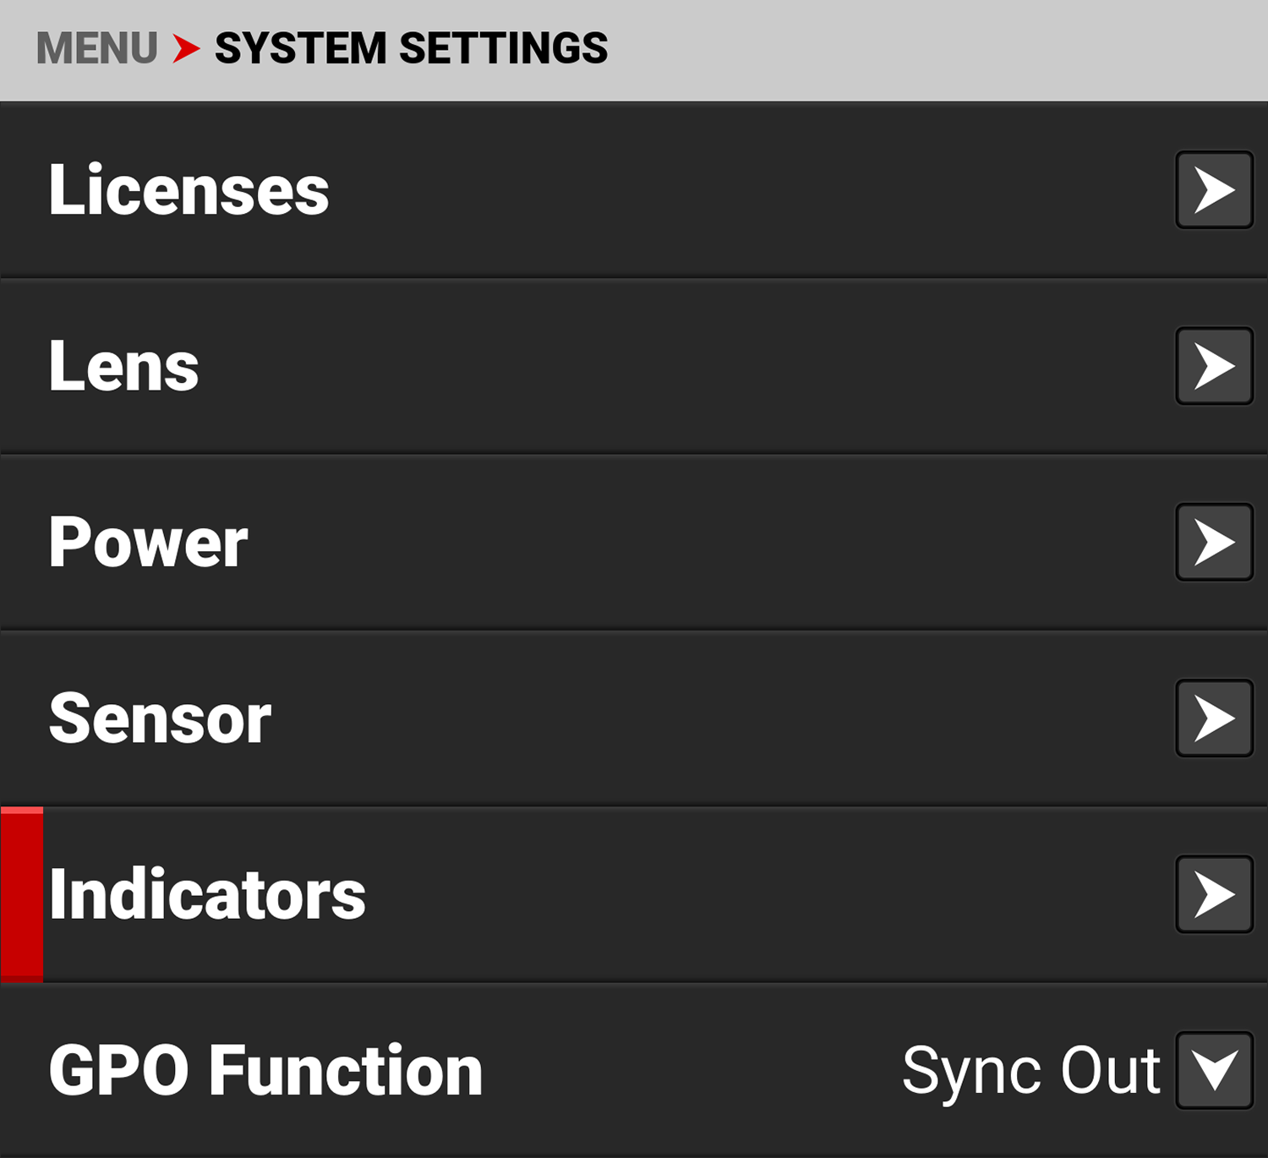Click the Sync Out value
The width and height of the screenshot is (1268, 1158).
1030,1070
